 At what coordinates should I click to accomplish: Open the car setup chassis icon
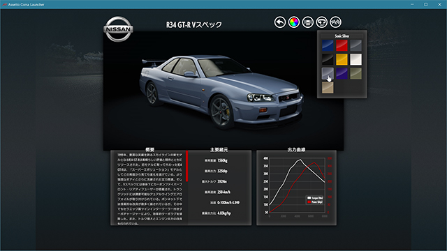click(x=308, y=22)
